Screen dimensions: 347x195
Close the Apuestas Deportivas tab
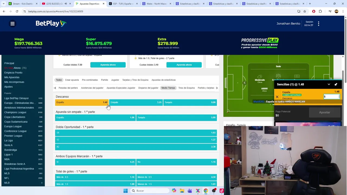click(x=103, y=4)
